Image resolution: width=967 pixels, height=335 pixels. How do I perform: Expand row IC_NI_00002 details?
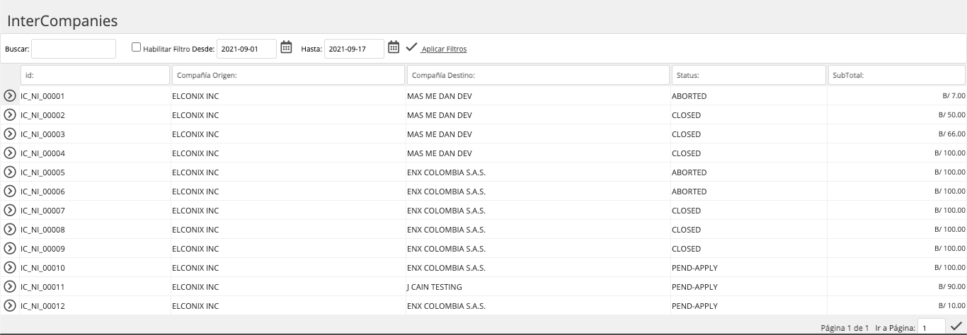[10, 114]
